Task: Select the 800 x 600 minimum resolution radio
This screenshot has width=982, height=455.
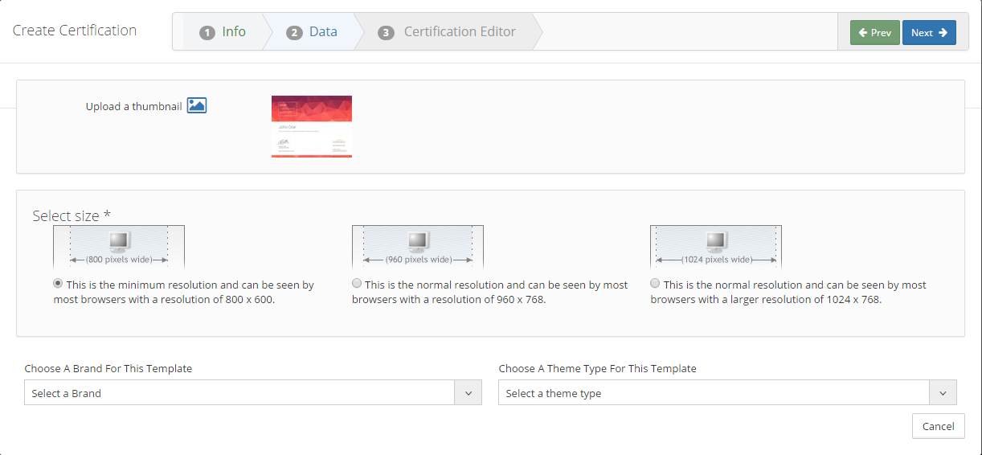Action: [58, 284]
